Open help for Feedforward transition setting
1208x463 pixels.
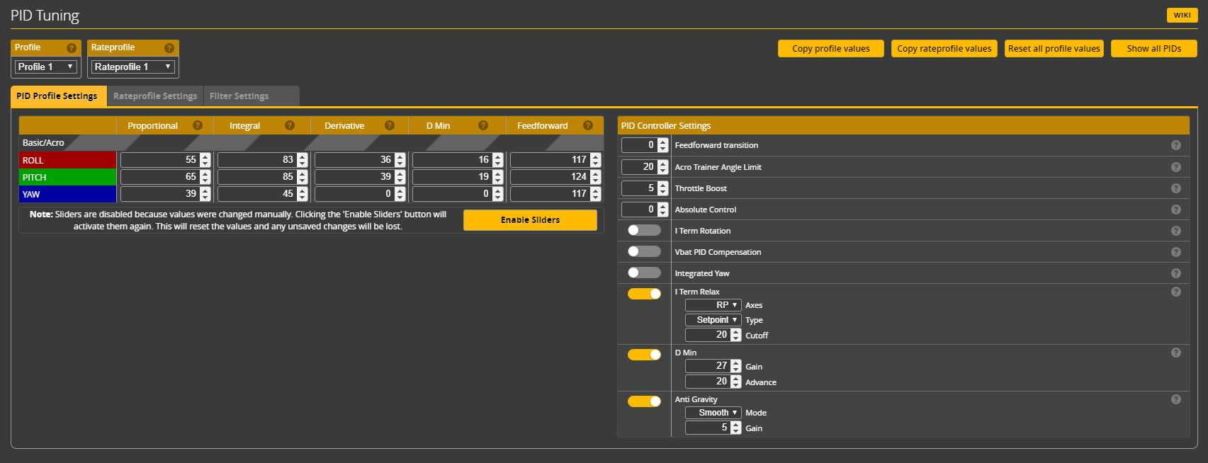click(x=1175, y=145)
